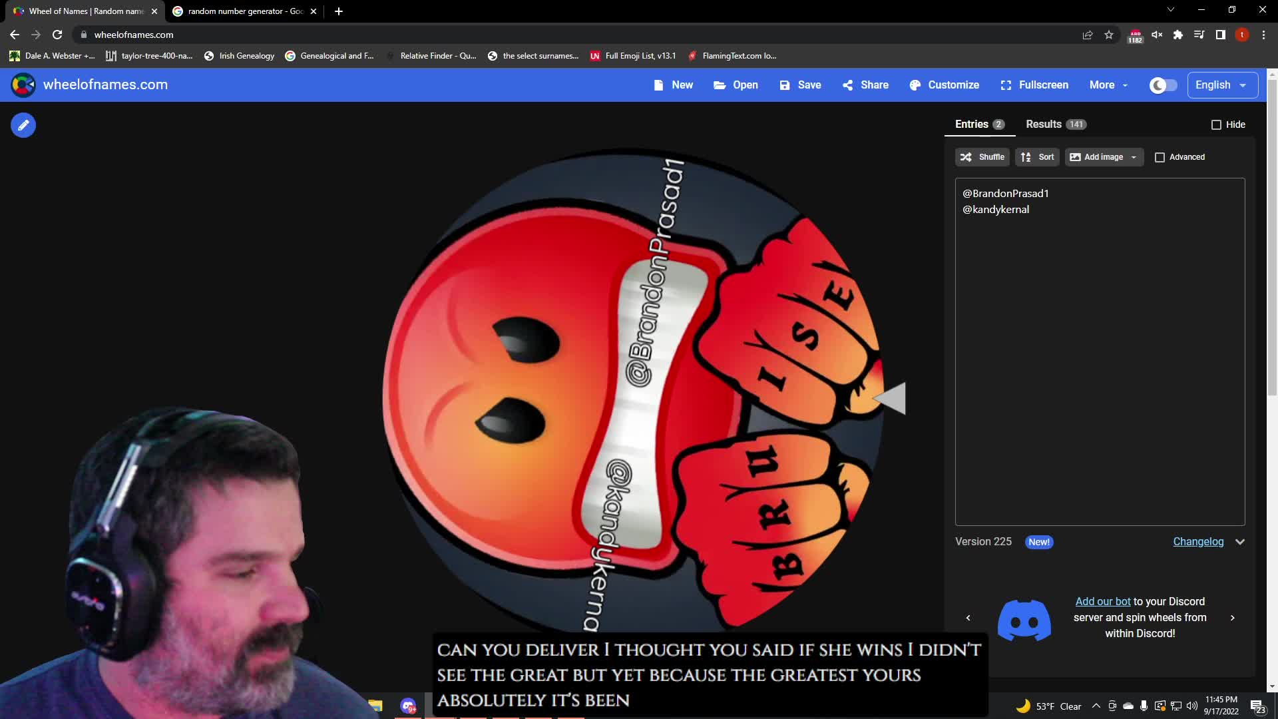Click Open in the top menu
This screenshot has height=719, width=1278.
point(736,85)
